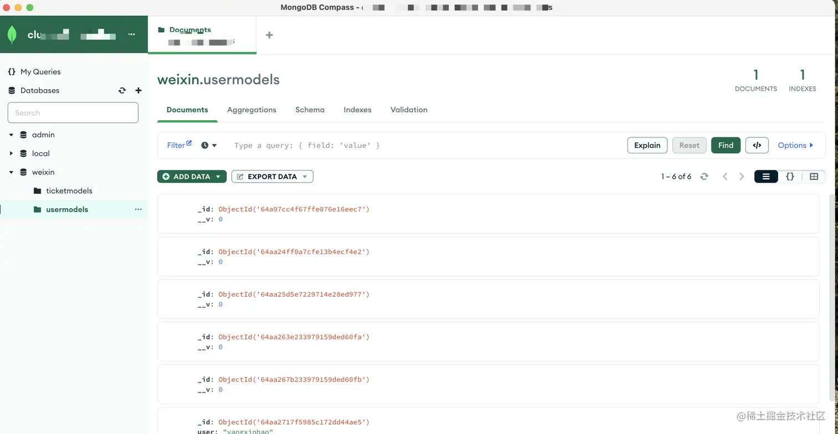The image size is (838, 434).
Task: Open the Filter documentation link
Action: tap(179, 145)
